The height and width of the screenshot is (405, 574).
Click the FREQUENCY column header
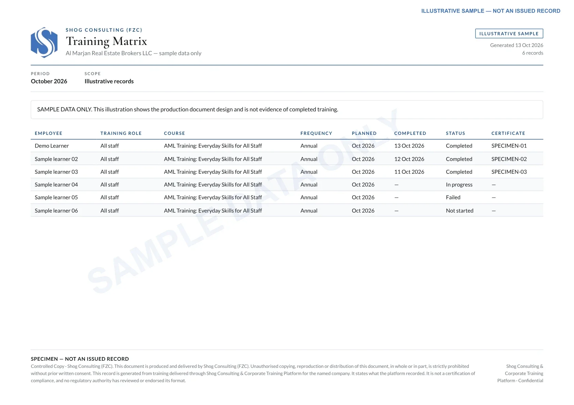pos(316,133)
